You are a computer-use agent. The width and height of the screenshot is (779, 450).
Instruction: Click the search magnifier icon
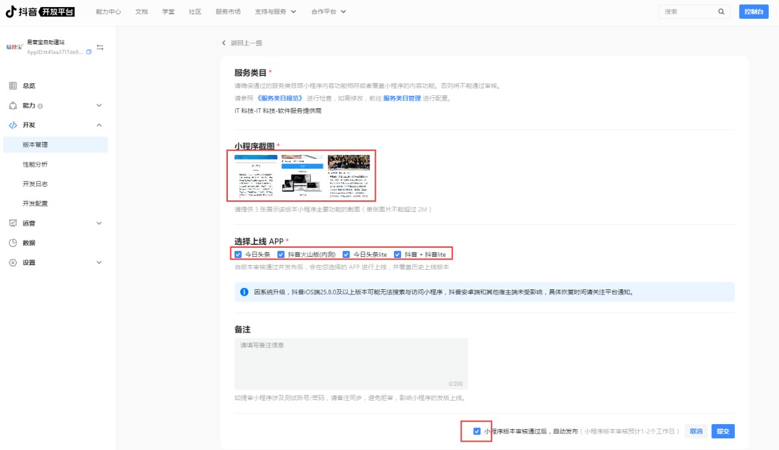click(721, 12)
